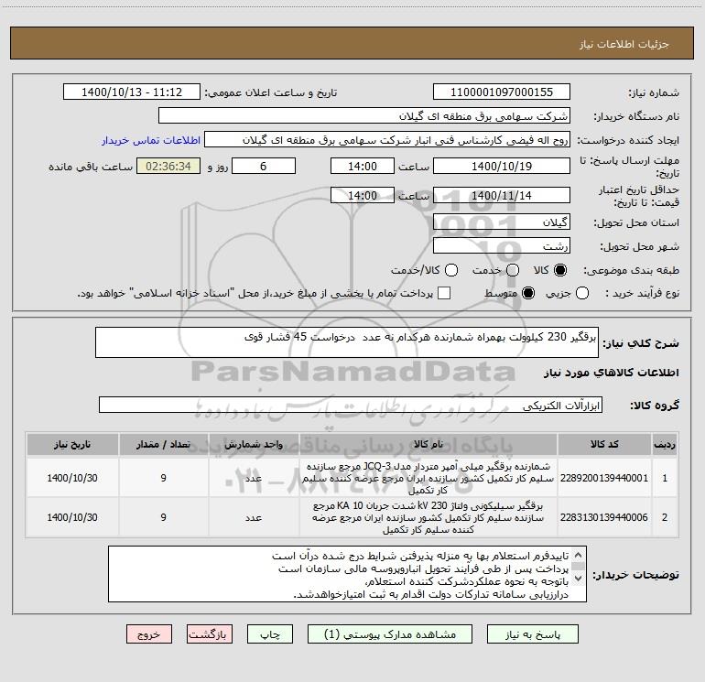Image resolution: width=705 pixels, height=682 pixels.
Task: Click the response deadline date 1400/10/19
Action: (x=502, y=166)
